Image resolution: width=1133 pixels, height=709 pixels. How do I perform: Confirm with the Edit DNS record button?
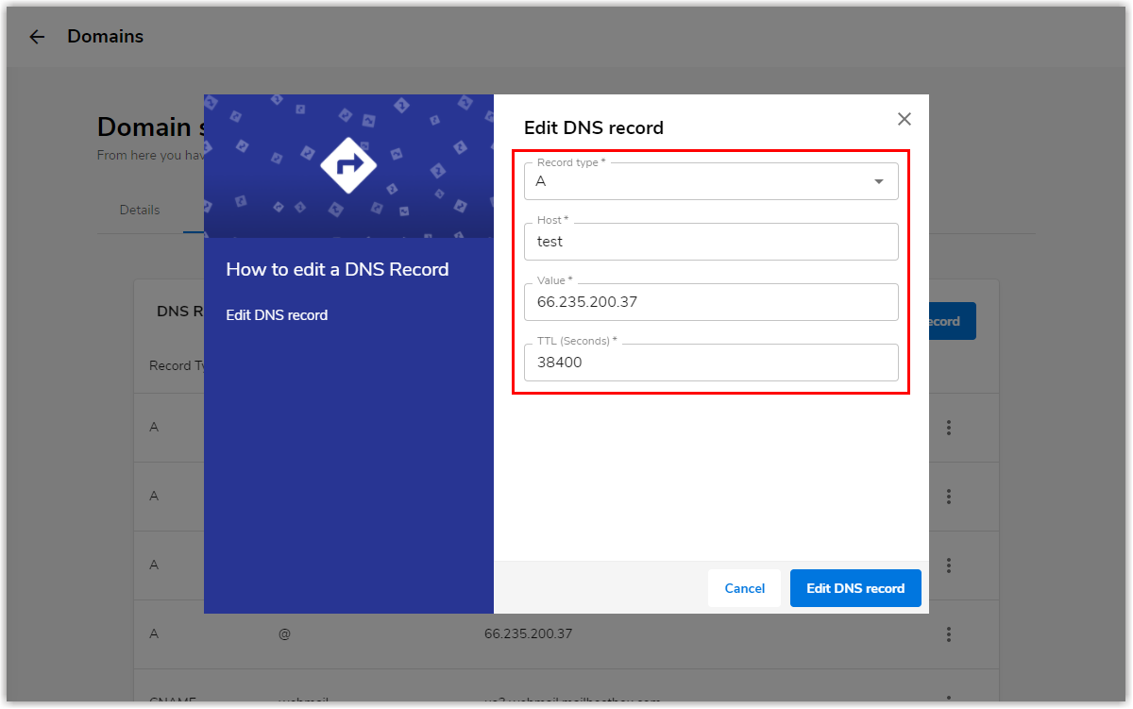(855, 588)
